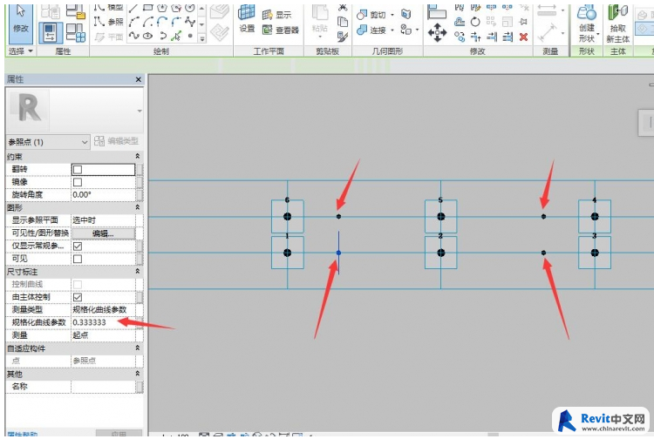Toggle the 镜像 checkbox
The width and height of the screenshot is (654, 439).
point(78,182)
